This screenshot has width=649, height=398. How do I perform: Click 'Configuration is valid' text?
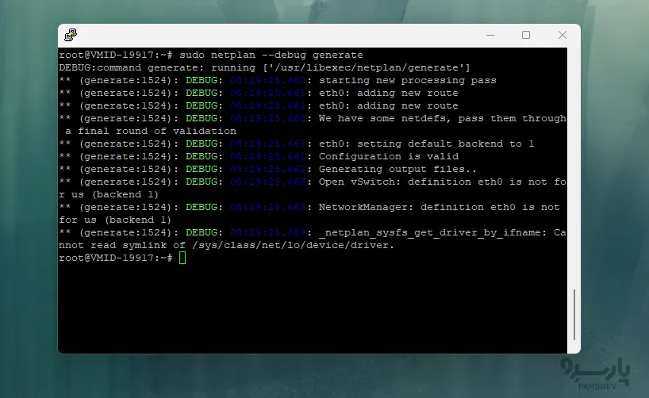click(x=389, y=156)
